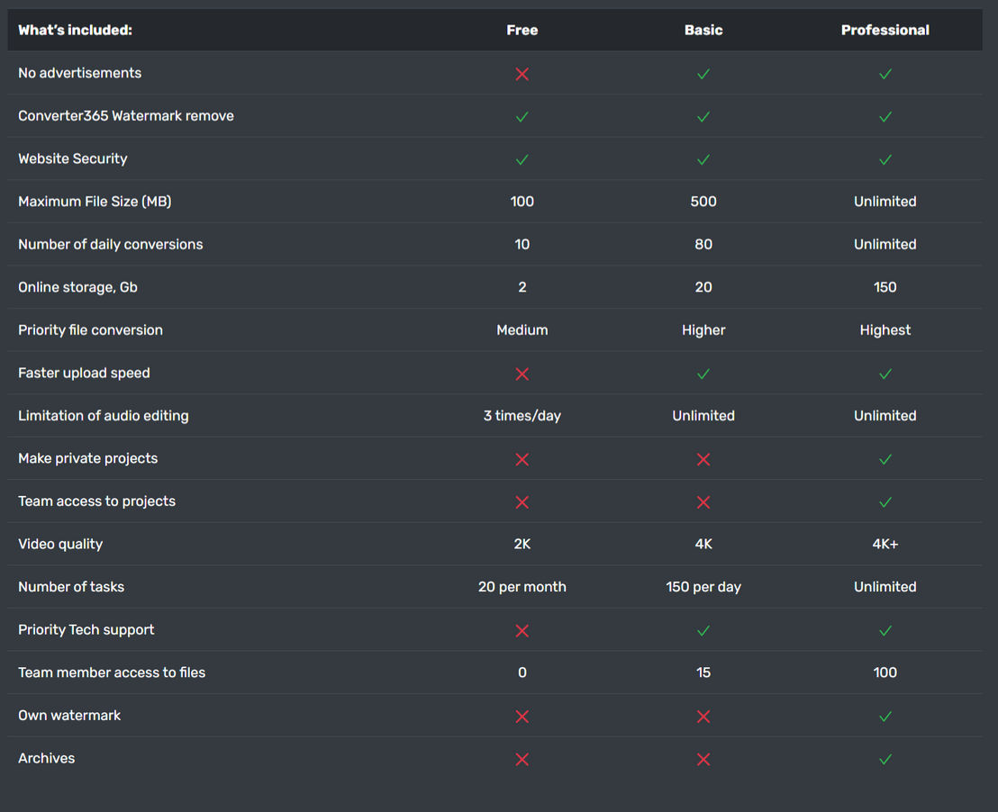Click the Own watermark cross under Basic
Image resolution: width=998 pixels, height=812 pixels.
click(x=703, y=717)
